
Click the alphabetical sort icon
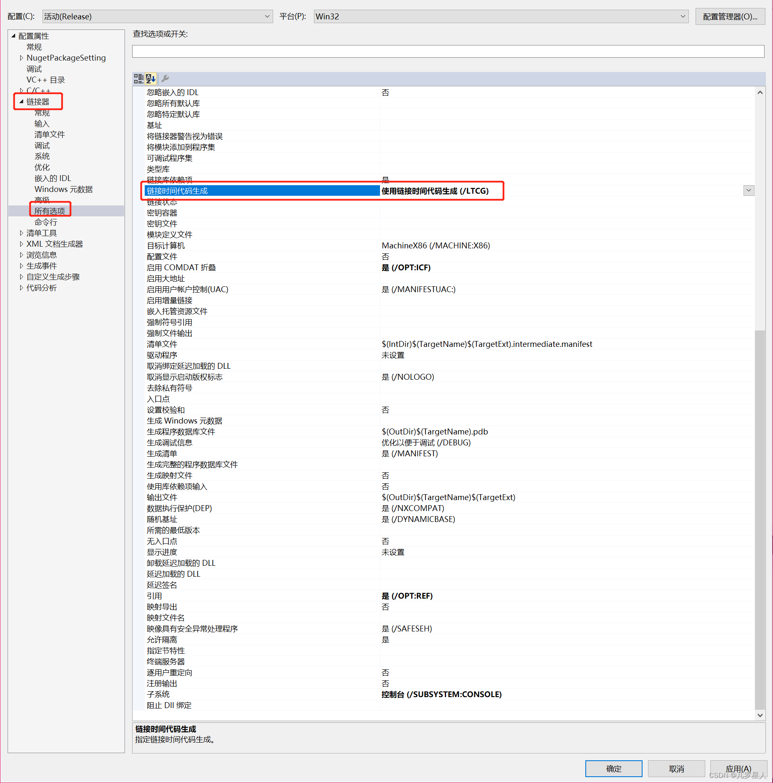coord(151,78)
